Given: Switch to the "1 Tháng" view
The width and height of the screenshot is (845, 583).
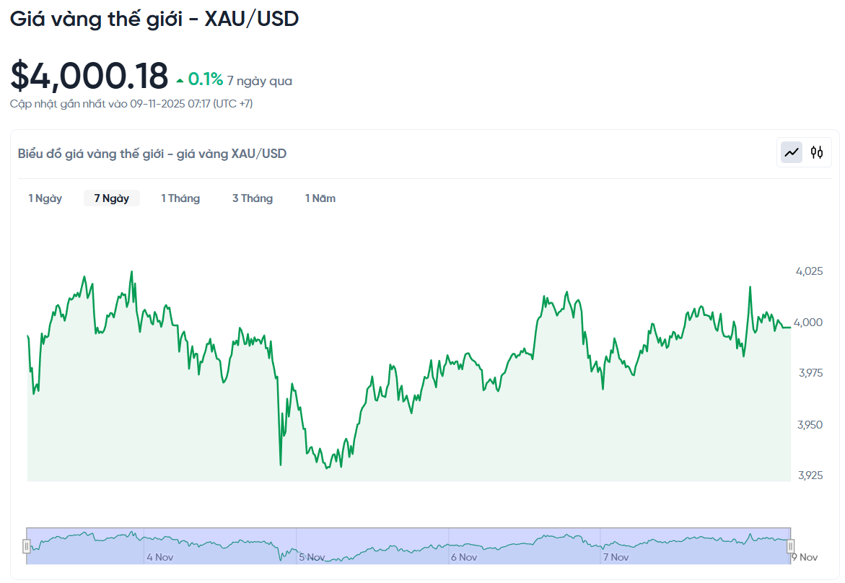Looking at the screenshot, I should 180,198.
